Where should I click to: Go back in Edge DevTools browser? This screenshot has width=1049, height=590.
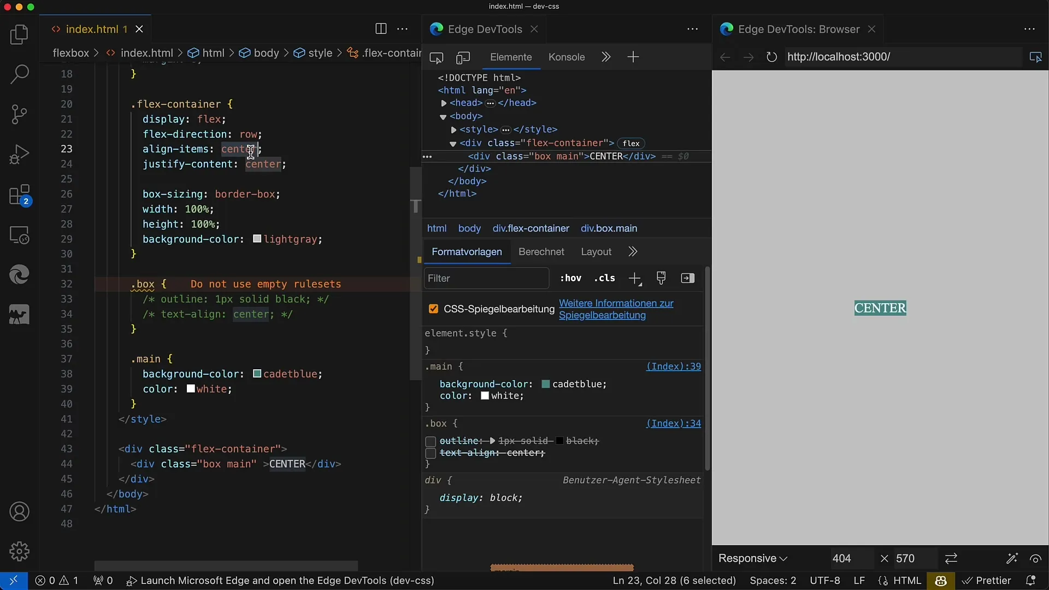coord(725,57)
